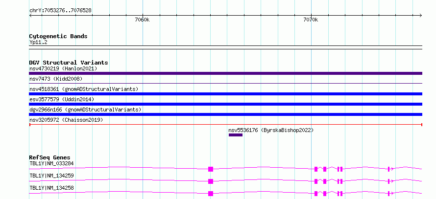The image size is (436, 199).
Task: Click the right arrowhead of the ruler
Action: click(x=420, y=16)
